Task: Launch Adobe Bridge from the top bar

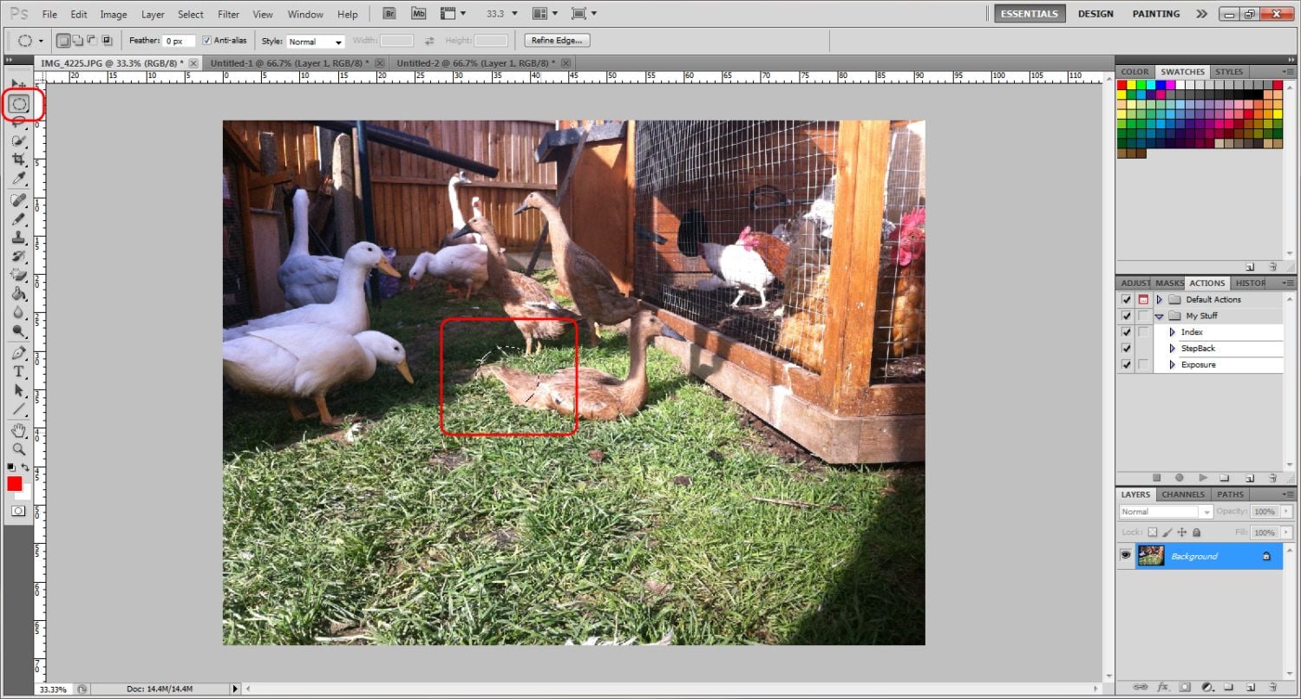Action: click(389, 14)
